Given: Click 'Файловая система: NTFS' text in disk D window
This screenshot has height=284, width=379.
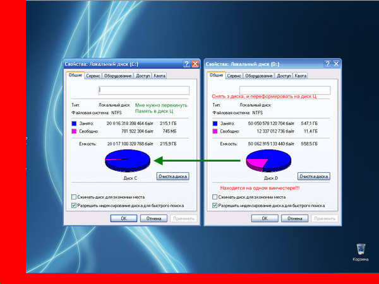Looking at the screenshot, I should 238,113.
